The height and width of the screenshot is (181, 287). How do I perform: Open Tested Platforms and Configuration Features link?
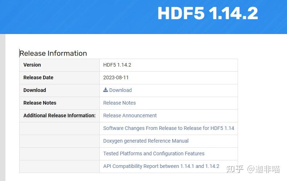coord(154,153)
